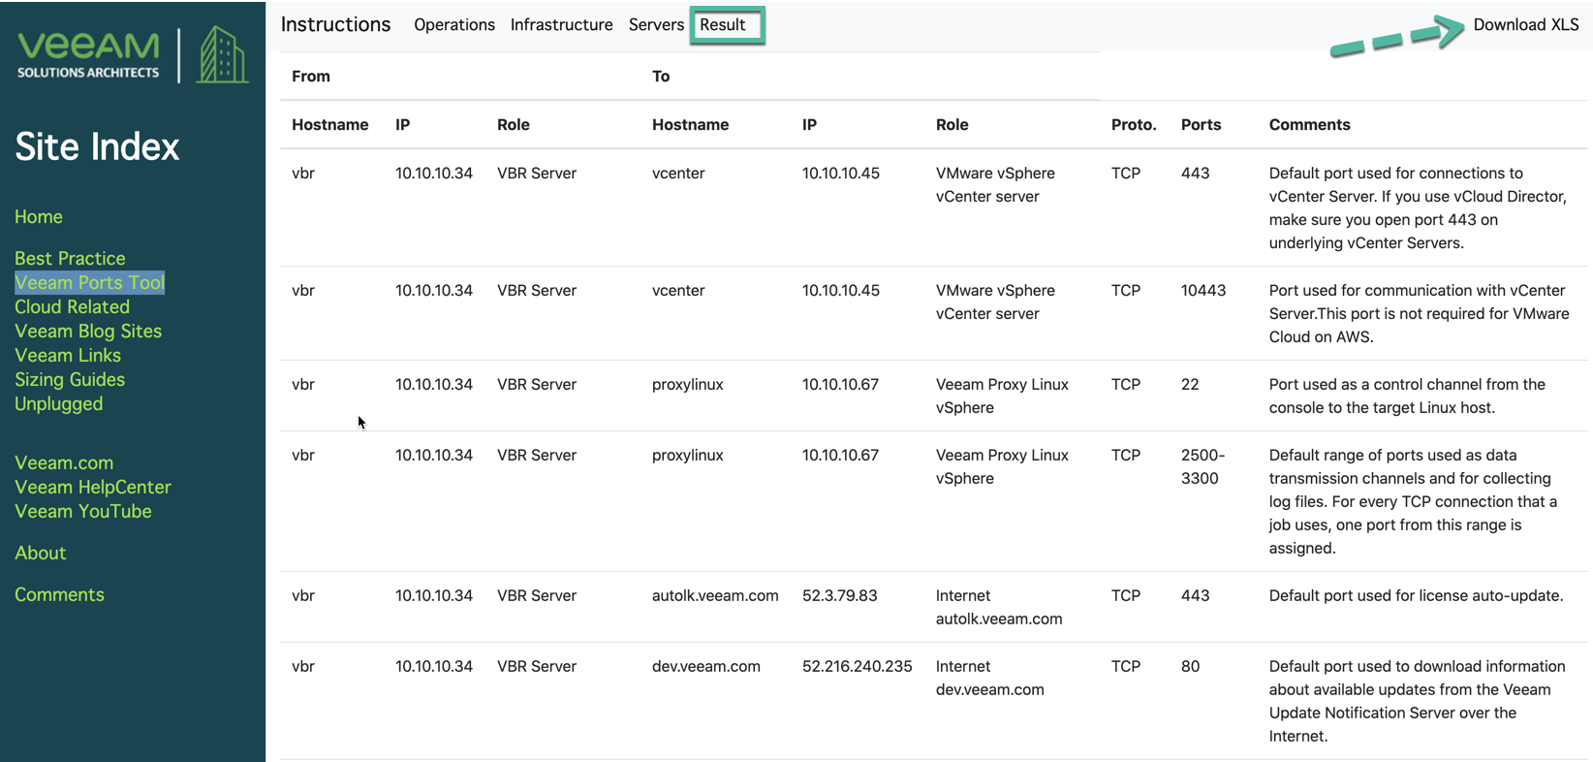Screen dimensions: 1593x762
Task: Click dev.veeam.com hostname cell
Action: [706, 666]
